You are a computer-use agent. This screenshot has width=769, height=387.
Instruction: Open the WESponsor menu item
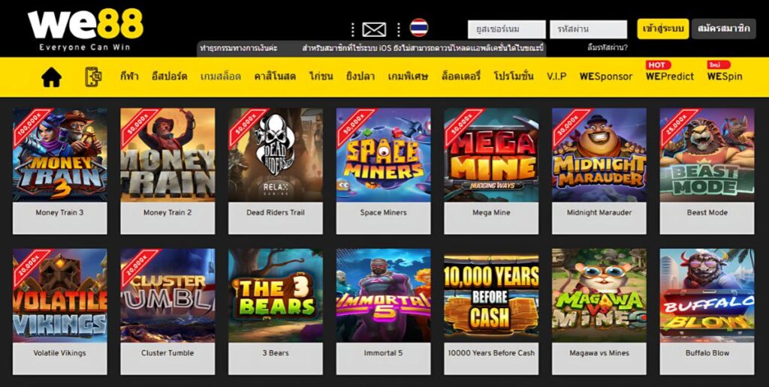coord(606,76)
